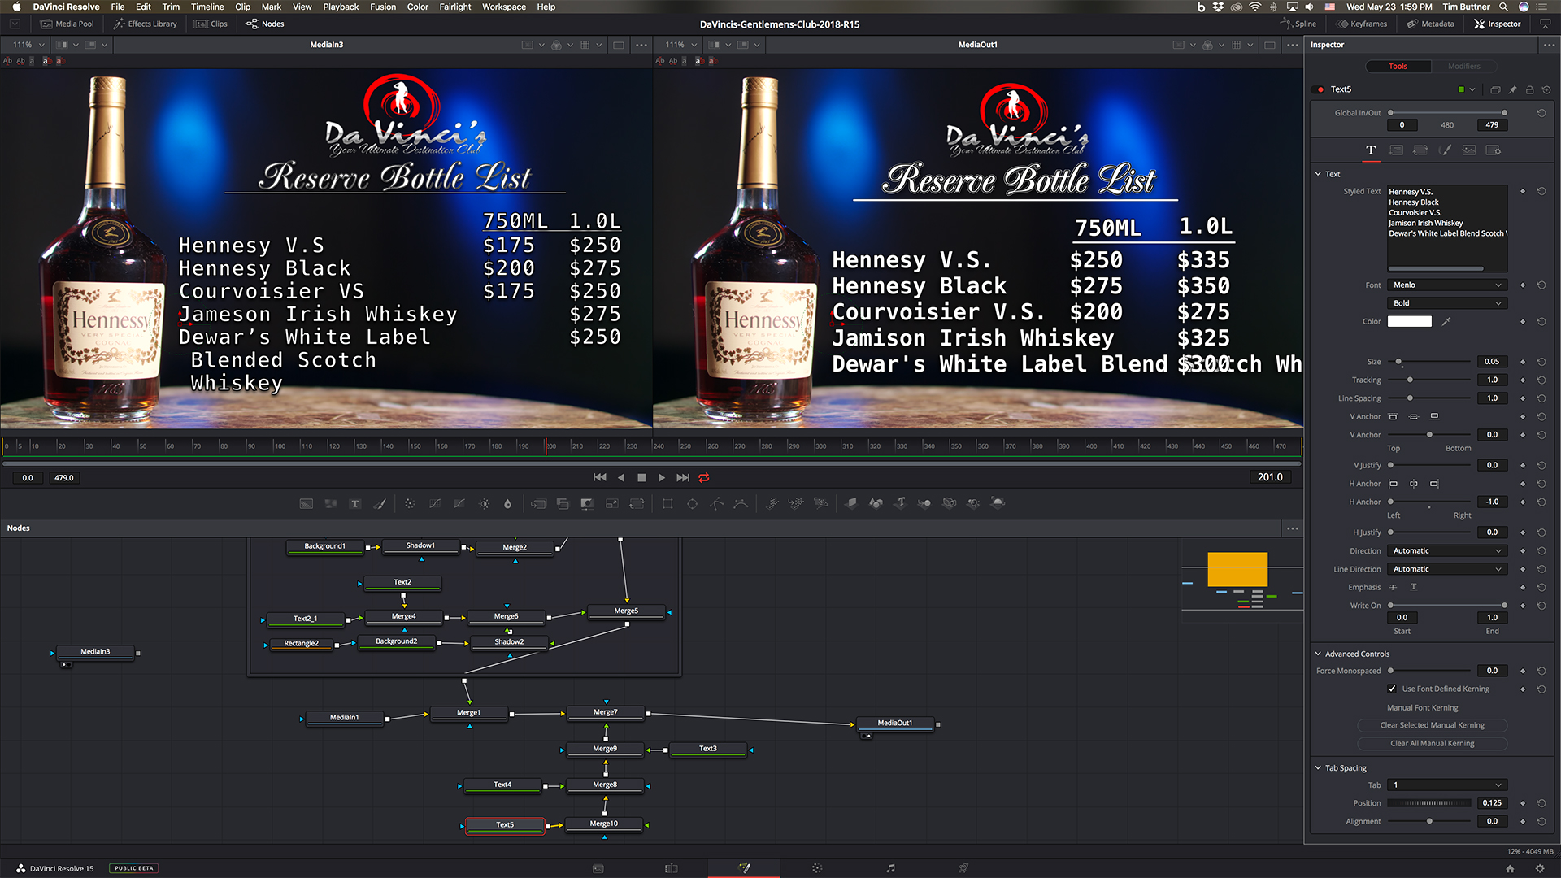Open the Bold font style dropdown
The width and height of the screenshot is (1561, 878).
1447,303
